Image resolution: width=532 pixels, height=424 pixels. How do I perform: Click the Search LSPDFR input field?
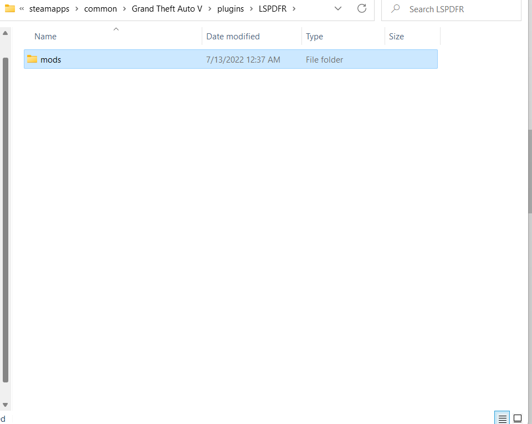pyautogui.click(x=451, y=9)
